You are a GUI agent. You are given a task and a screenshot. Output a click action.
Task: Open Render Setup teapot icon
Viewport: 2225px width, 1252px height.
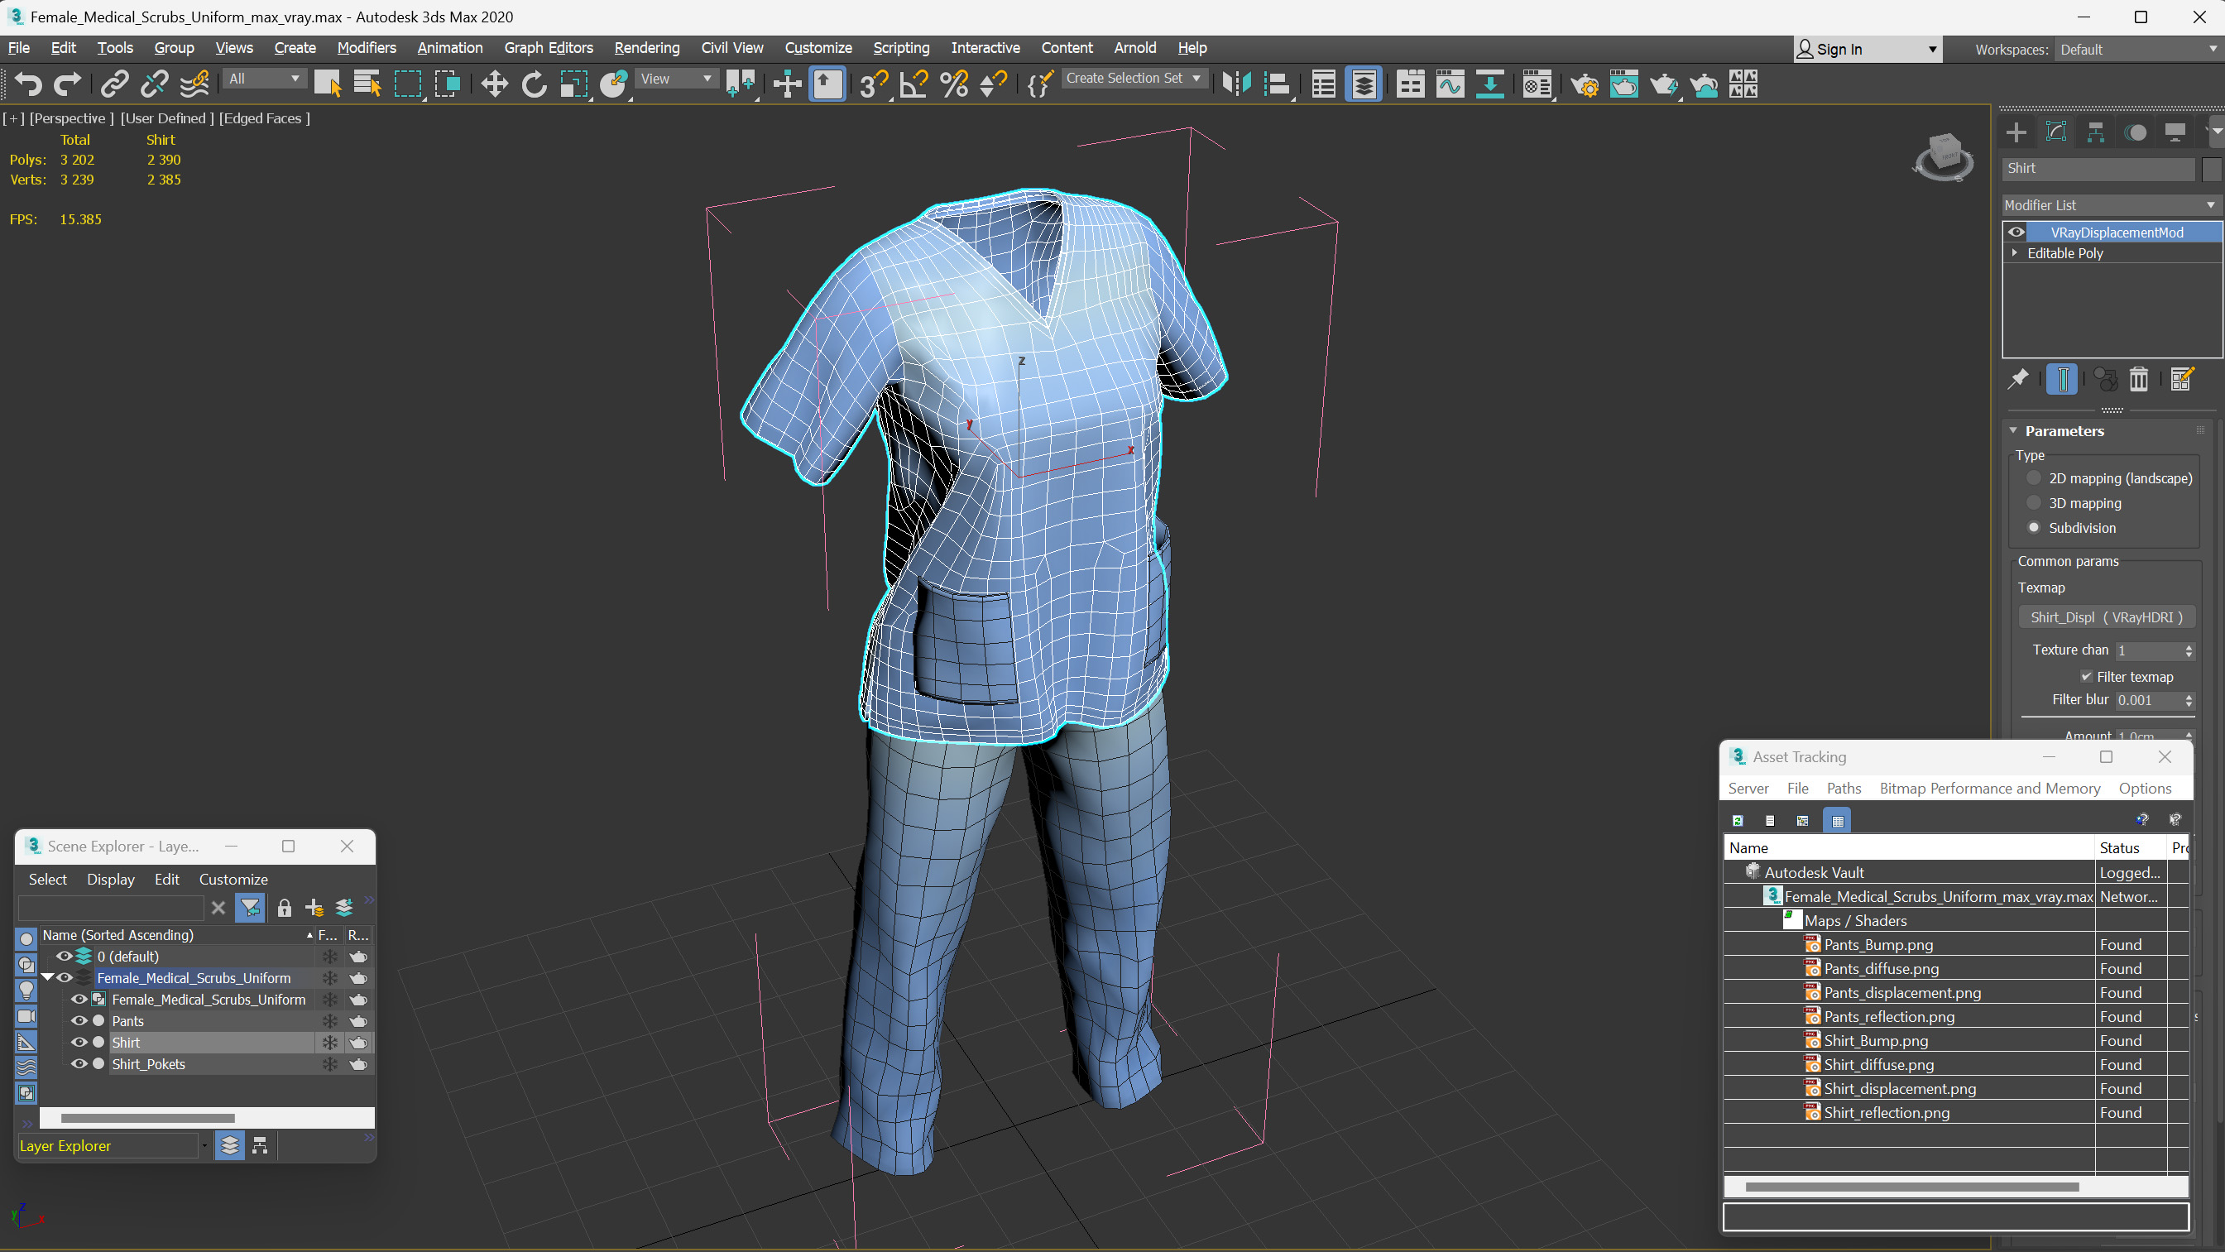pyautogui.click(x=1584, y=84)
